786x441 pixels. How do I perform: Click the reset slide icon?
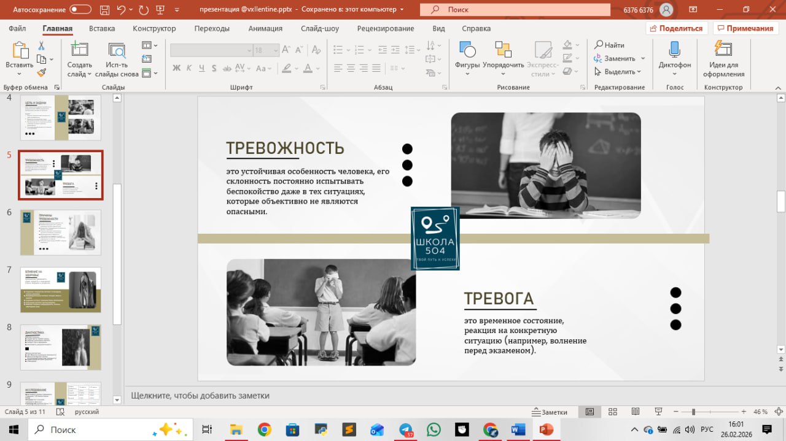146,59
